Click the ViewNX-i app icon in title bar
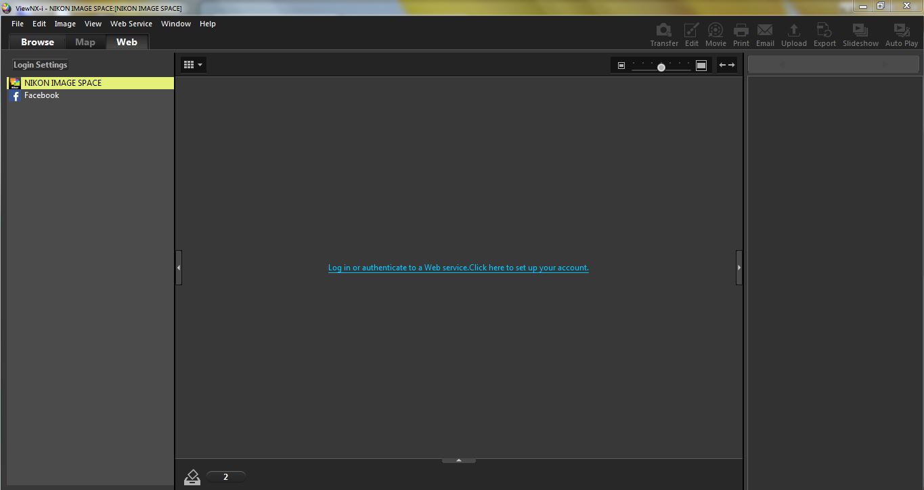This screenshot has height=490, width=924. tap(7, 8)
